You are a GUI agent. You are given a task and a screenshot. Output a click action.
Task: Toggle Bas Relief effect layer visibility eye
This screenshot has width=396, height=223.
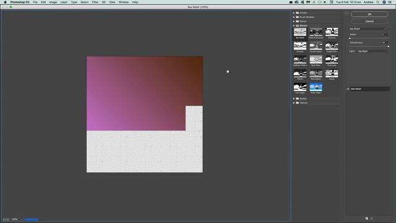point(348,89)
